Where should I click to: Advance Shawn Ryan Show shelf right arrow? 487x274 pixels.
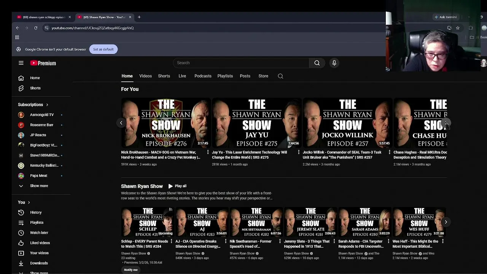(x=446, y=222)
